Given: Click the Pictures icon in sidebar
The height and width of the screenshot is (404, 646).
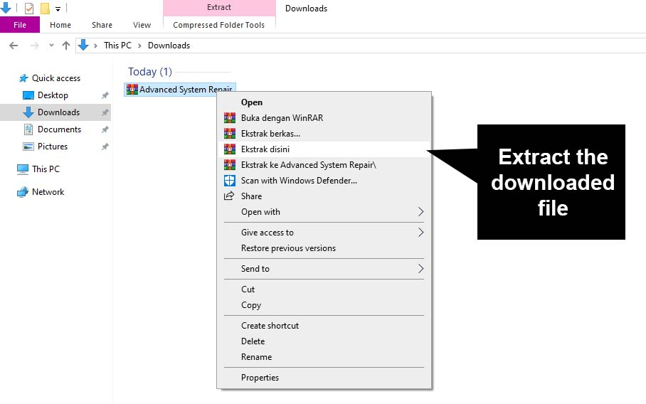Looking at the screenshot, I should coord(28,147).
